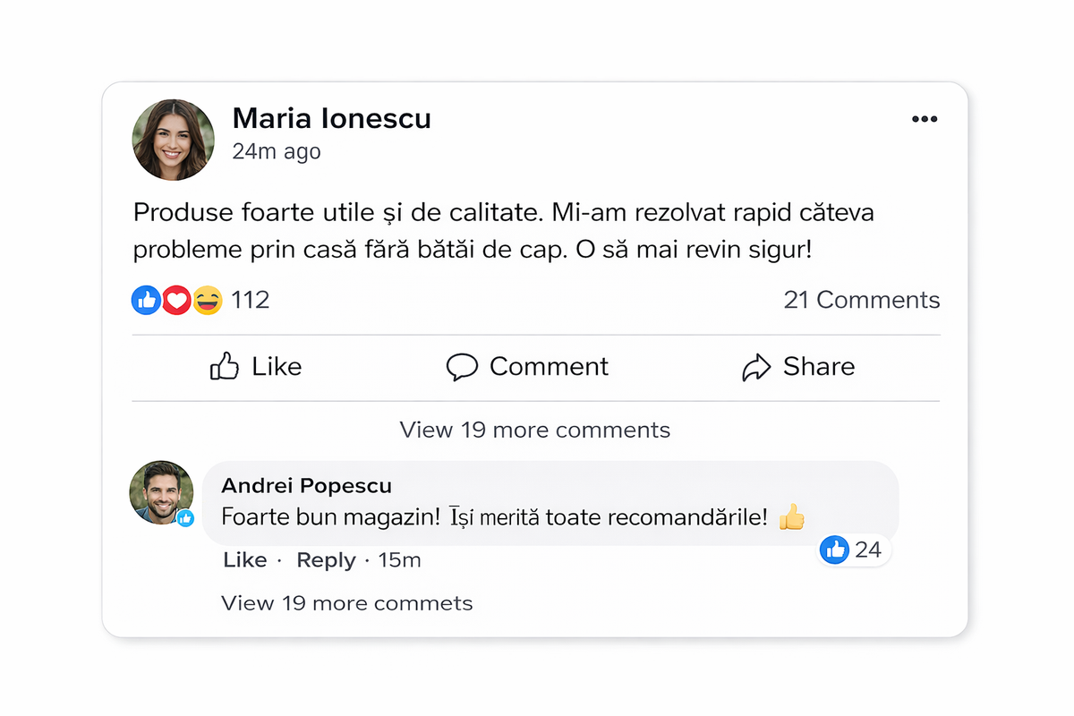This screenshot has width=1074, height=716.
Task: Toggle Like on Andrei Popescu's comment
Action: point(243,559)
